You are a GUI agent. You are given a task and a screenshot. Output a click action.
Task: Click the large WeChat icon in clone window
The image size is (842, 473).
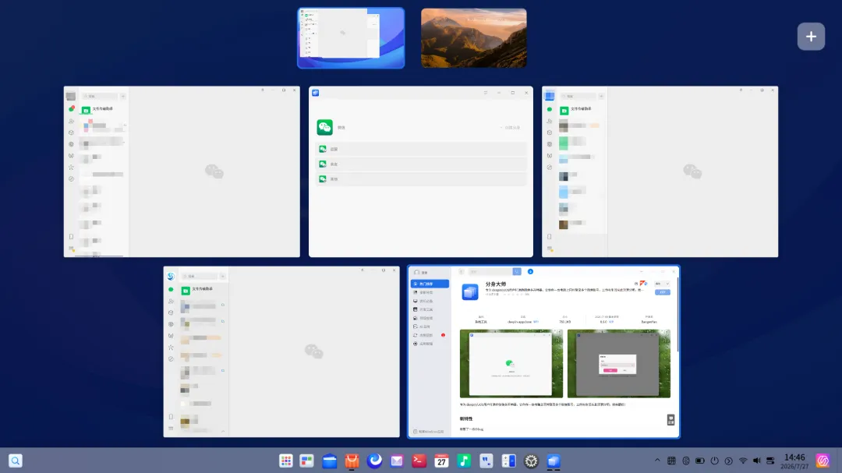(x=325, y=127)
